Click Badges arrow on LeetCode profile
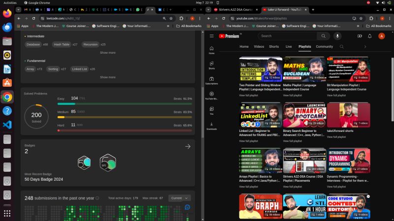Screen dimensions: 394x221 pyautogui.click(x=188, y=146)
